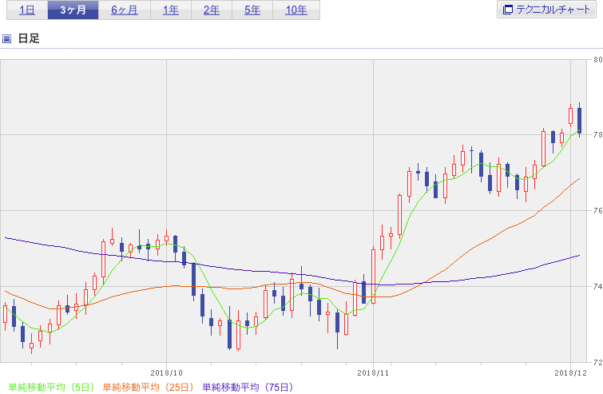
Task: Switch to the 6ヶ月 range tab
Action: coord(125,10)
